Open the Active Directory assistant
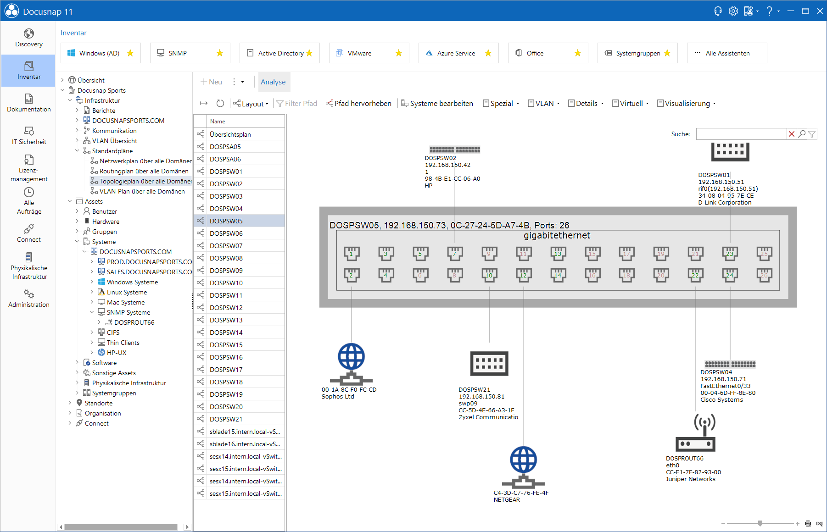 point(279,53)
